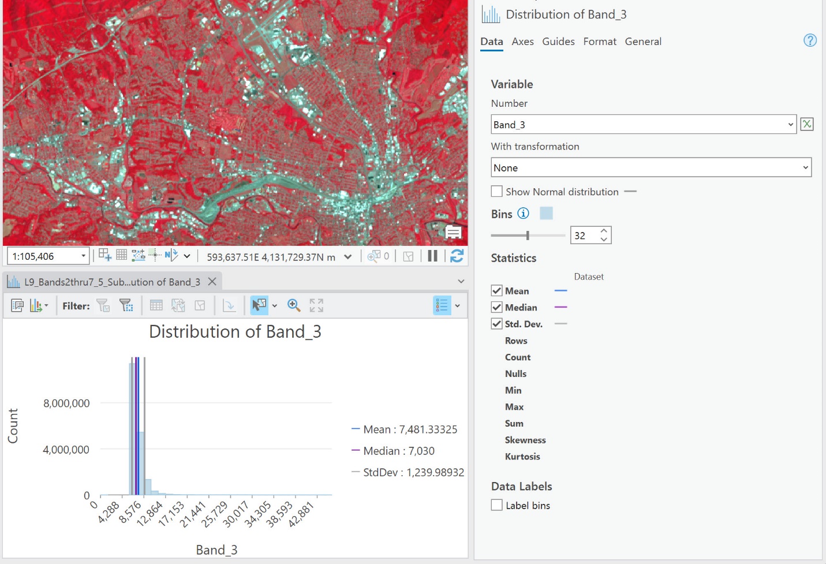The height and width of the screenshot is (564, 826).
Task: Click north correction icon in status bar
Action: (171, 255)
